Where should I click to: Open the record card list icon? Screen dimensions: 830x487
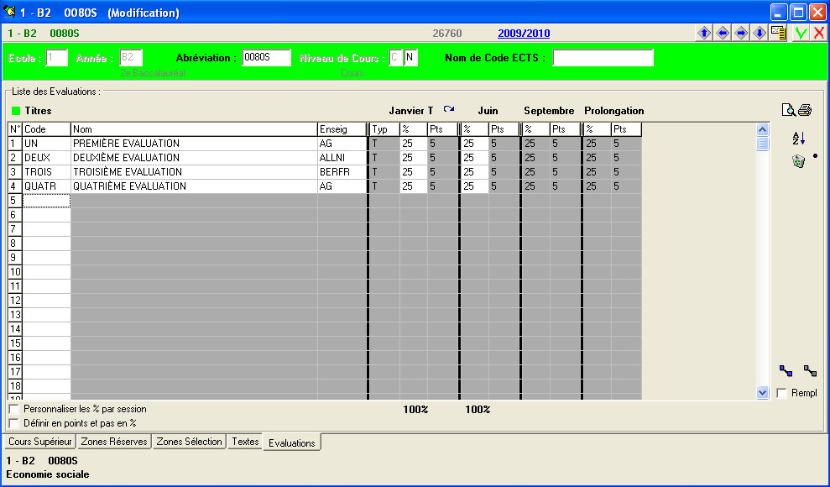(778, 33)
